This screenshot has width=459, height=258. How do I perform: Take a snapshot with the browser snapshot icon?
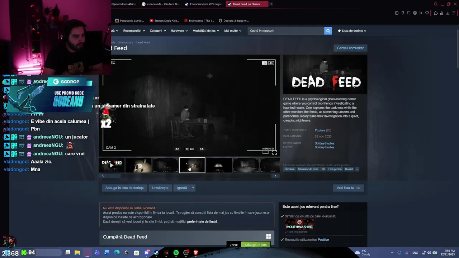409,13
